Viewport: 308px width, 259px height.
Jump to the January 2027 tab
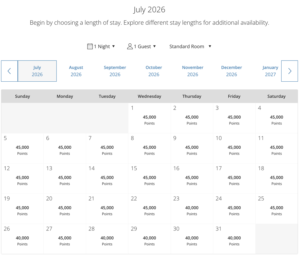[270, 71]
